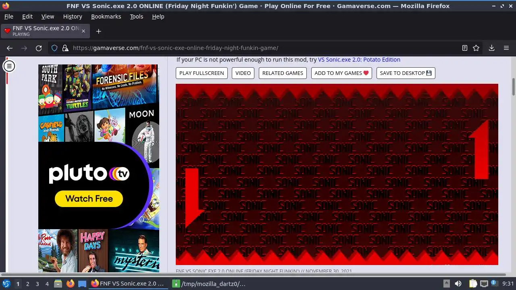Switch to workspace 4

[x=47, y=284]
